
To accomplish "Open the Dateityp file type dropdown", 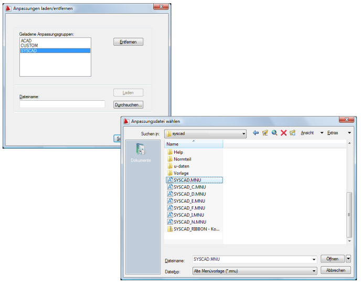I will 254,271.
